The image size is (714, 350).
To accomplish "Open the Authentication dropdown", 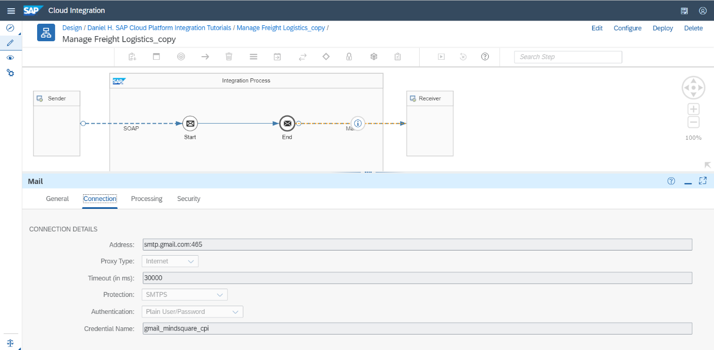I will click(192, 312).
